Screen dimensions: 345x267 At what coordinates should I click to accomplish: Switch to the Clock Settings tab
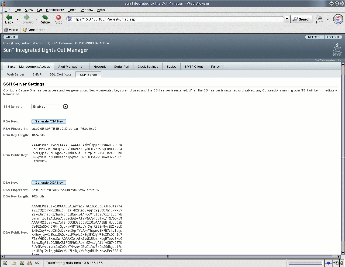click(x=148, y=67)
